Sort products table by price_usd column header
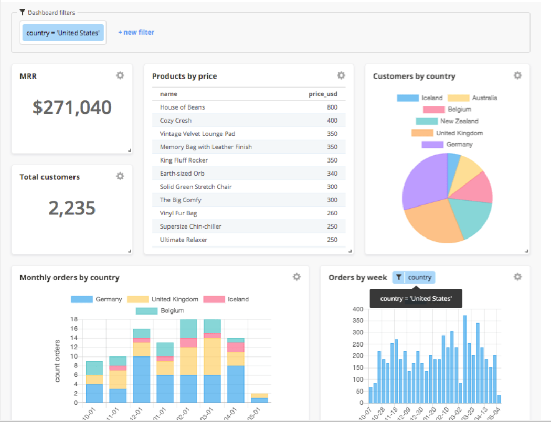 323,94
